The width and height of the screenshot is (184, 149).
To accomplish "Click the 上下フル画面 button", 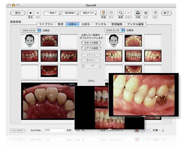I will [91, 48].
